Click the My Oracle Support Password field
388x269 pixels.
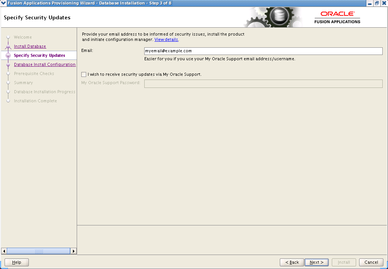(x=263, y=83)
